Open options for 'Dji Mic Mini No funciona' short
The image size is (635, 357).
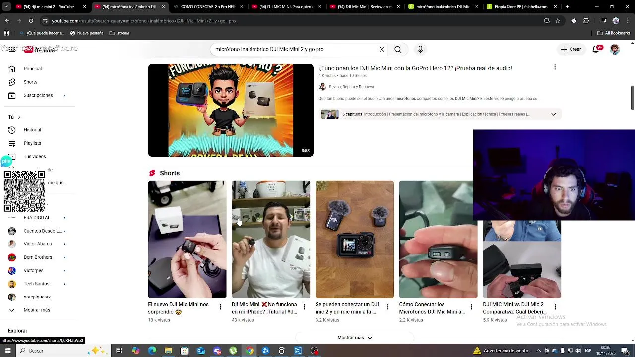click(x=304, y=307)
